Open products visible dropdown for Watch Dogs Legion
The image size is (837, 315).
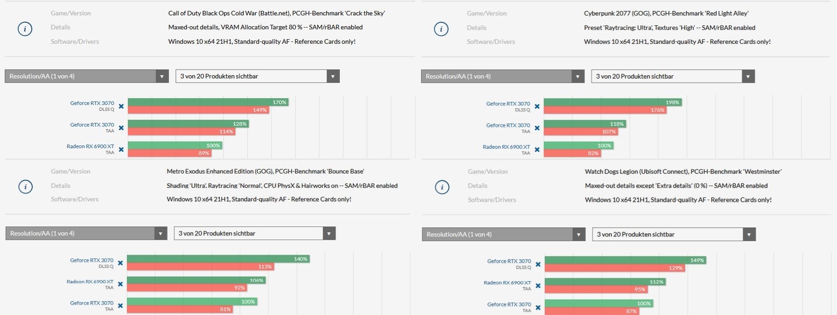(x=674, y=234)
